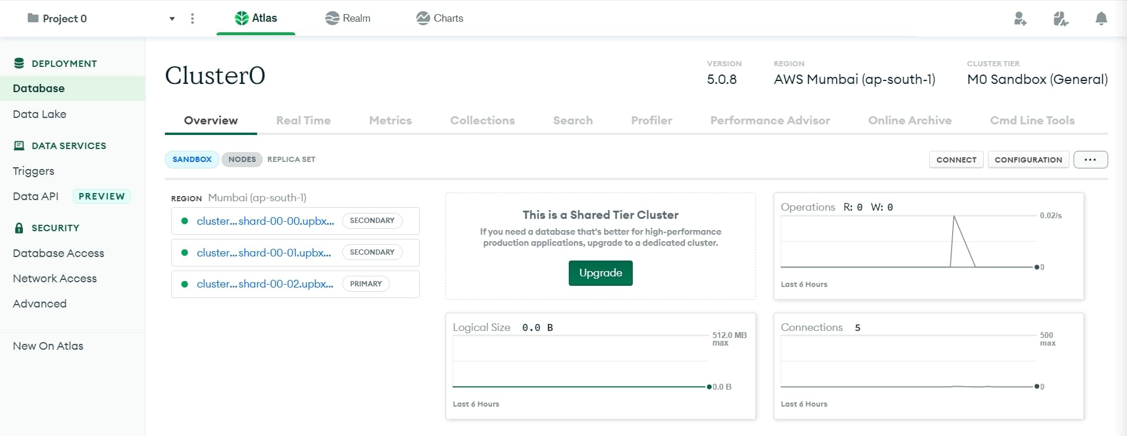Select the Cmd Line Tools tab

coord(1032,120)
